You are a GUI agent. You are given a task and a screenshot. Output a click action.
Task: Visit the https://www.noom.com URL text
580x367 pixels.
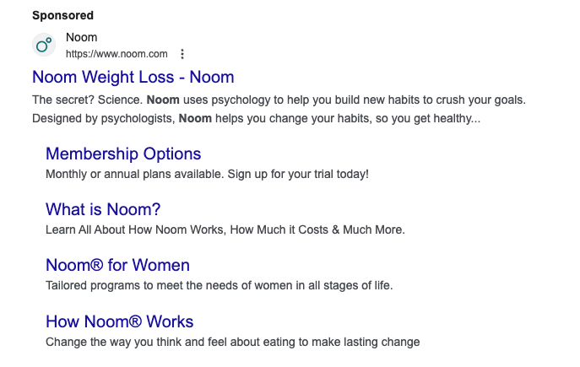117,54
